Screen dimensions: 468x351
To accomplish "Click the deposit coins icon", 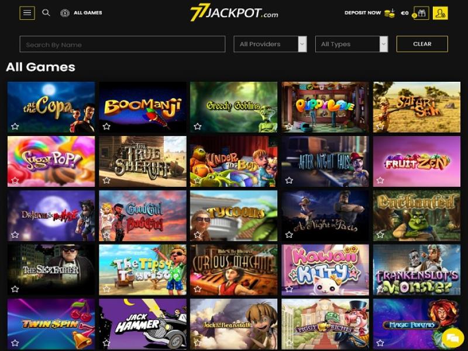I will pyautogui.click(x=390, y=13).
